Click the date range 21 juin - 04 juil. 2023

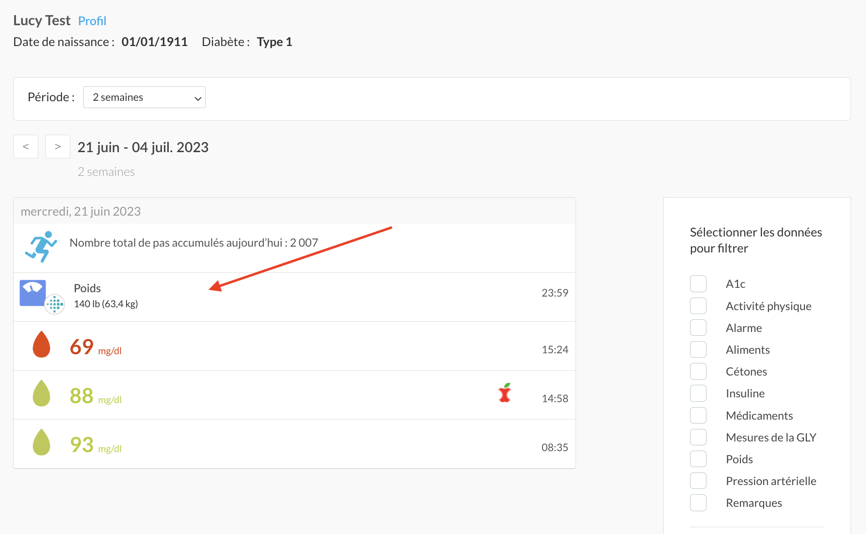(x=143, y=147)
